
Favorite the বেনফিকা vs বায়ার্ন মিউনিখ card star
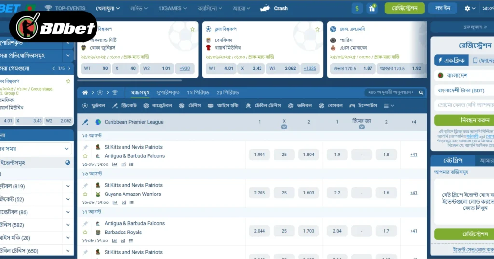coord(317,29)
